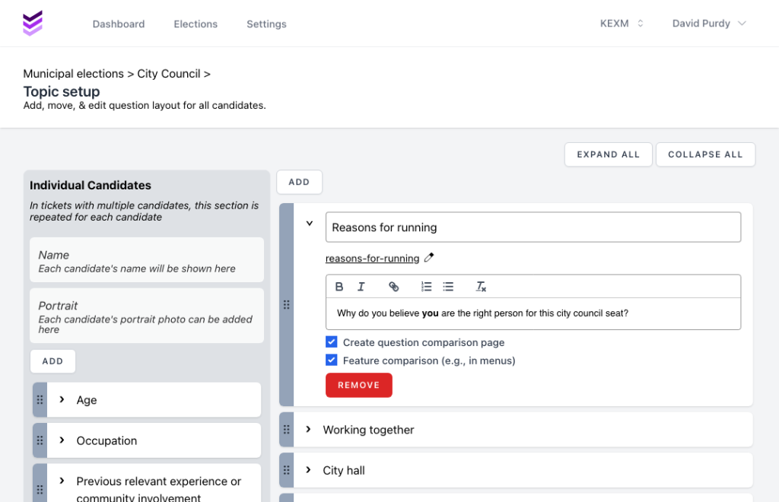779x502 pixels.
Task: Grab the drag handle for Age
Action: pos(40,400)
